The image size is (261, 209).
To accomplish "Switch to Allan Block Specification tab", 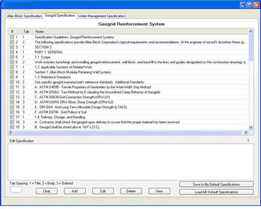I will click(x=24, y=16).
